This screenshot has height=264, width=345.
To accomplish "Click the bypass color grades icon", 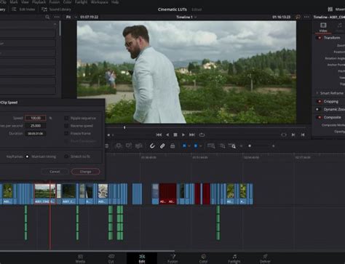I will pos(298,17).
